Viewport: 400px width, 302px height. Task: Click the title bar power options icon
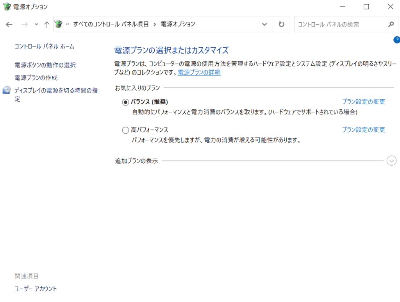(7, 7)
